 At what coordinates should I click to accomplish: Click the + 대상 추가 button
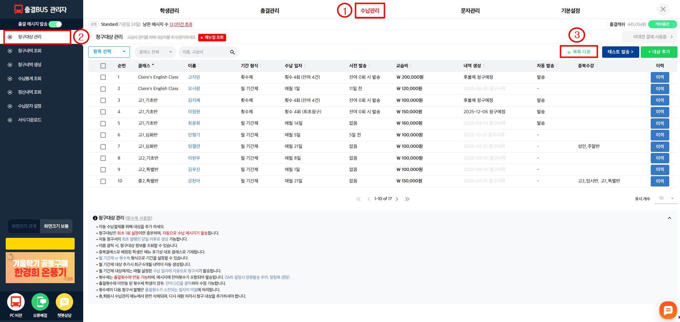click(x=659, y=52)
